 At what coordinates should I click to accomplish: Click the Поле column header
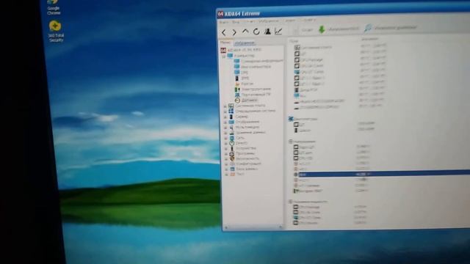point(294,41)
